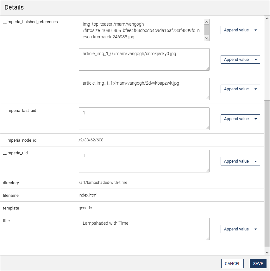The height and width of the screenshot is (271, 270).
Task: Focus the __imperia_last_uid value textarea
Action: click(x=144, y=119)
